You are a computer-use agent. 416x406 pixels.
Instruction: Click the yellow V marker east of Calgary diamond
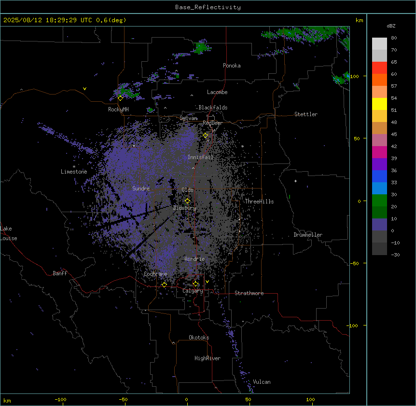[x=207, y=282]
